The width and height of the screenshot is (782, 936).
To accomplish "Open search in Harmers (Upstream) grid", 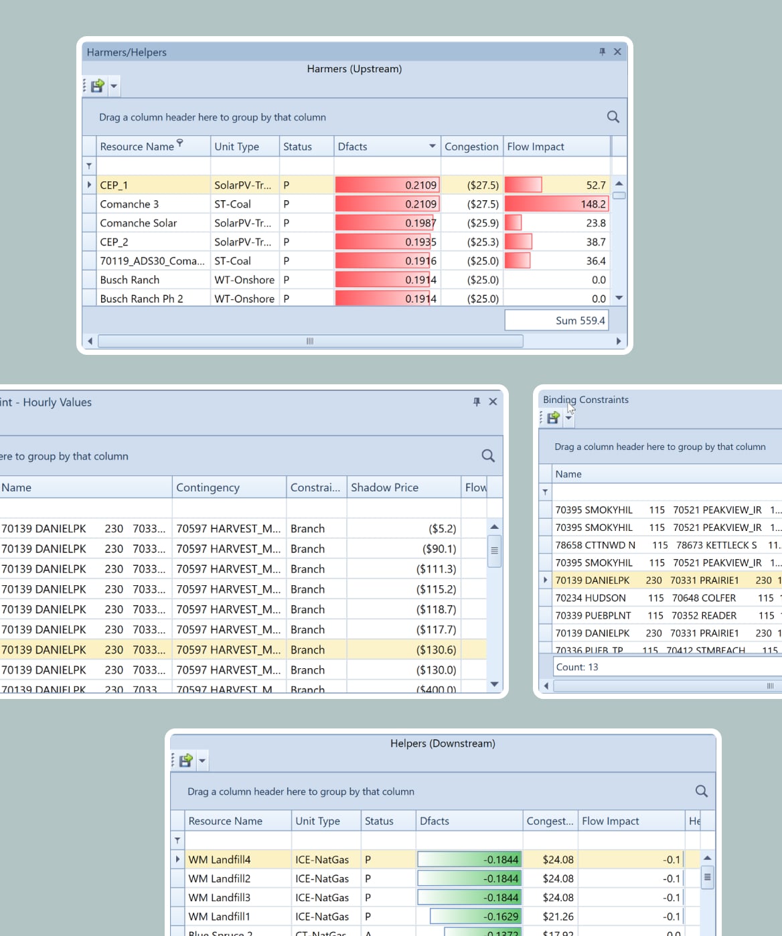I will pyautogui.click(x=613, y=117).
